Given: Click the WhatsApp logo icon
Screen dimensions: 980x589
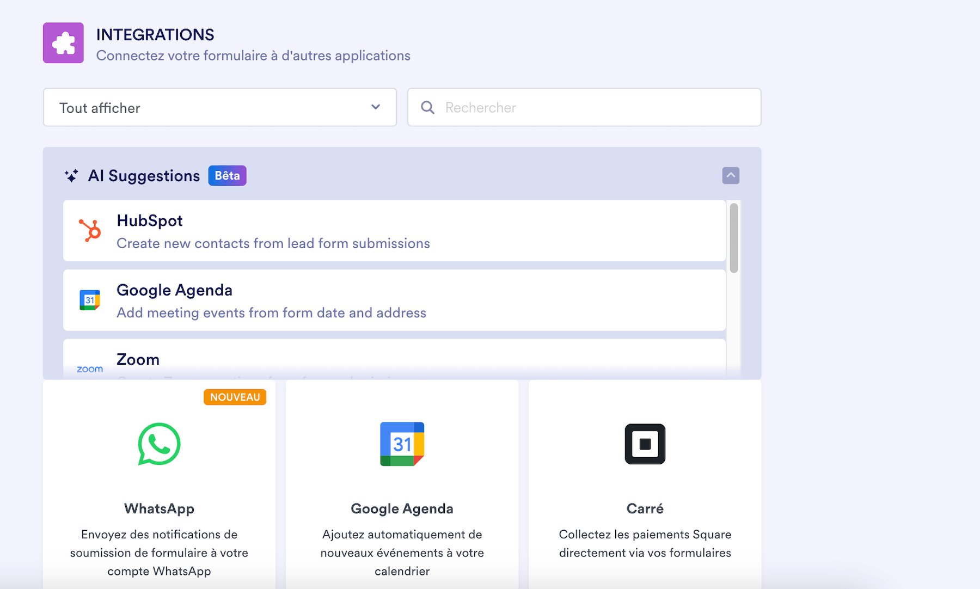Looking at the screenshot, I should 159,444.
